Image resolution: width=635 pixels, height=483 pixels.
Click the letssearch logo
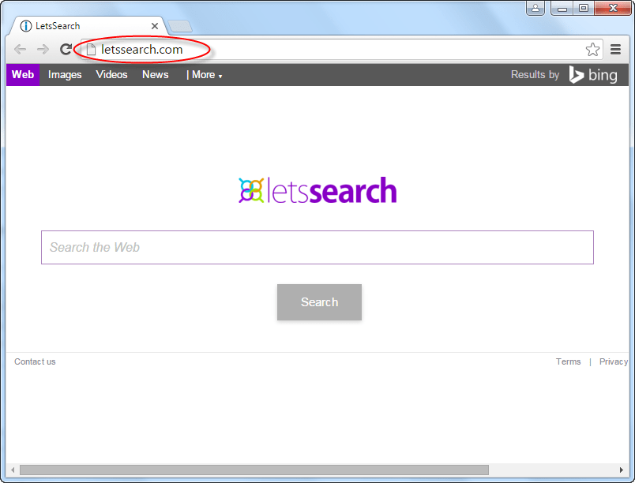317,190
